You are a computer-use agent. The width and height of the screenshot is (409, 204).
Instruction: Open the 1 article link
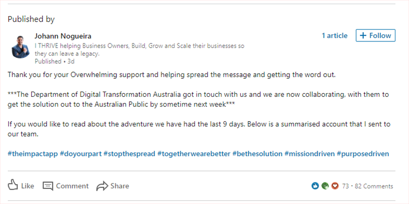coord(335,36)
